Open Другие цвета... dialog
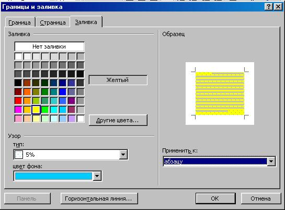285x210 pixels. coord(118,120)
